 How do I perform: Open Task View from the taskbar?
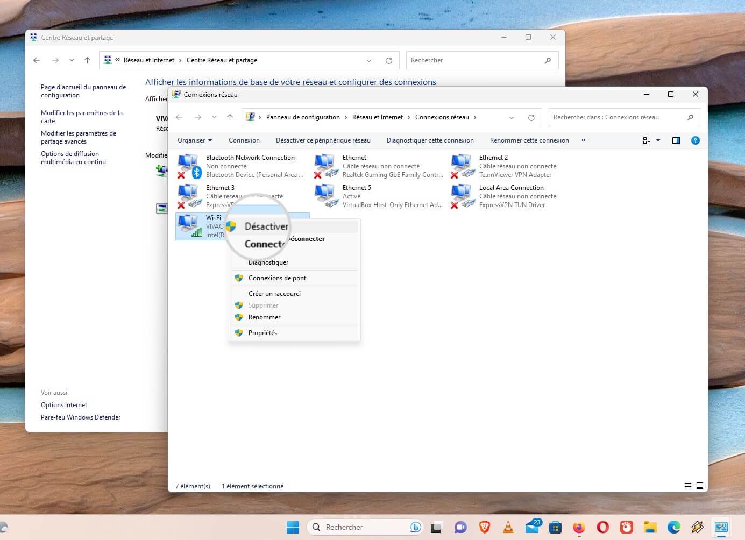[436, 527]
